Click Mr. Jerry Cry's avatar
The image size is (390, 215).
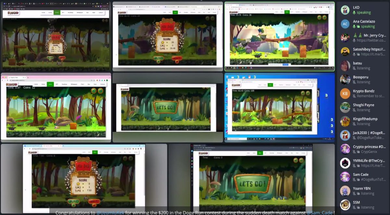345,38
